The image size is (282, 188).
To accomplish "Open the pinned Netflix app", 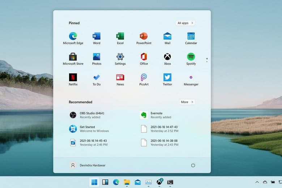I will tap(73, 80).
